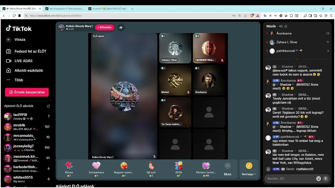Open emoji picker in chat
Viewport: 335px width, 188px height.
click(x=319, y=179)
